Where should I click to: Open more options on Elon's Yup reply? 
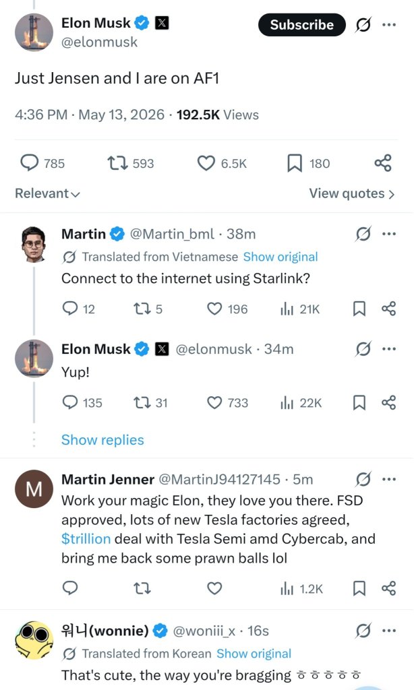389,349
